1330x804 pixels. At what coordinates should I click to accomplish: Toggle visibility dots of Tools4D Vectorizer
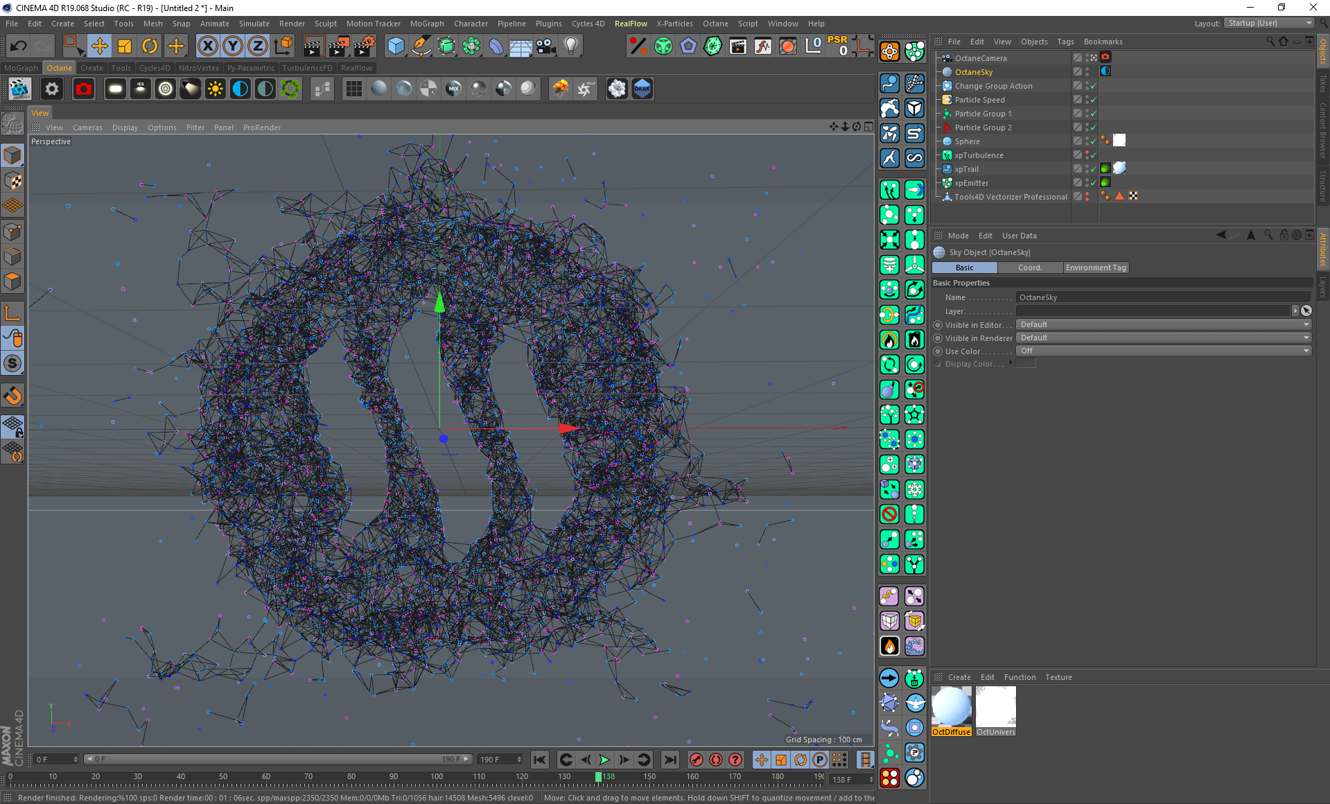[1087, 197]
